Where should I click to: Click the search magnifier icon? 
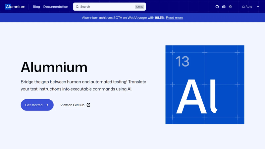point(77,7)
